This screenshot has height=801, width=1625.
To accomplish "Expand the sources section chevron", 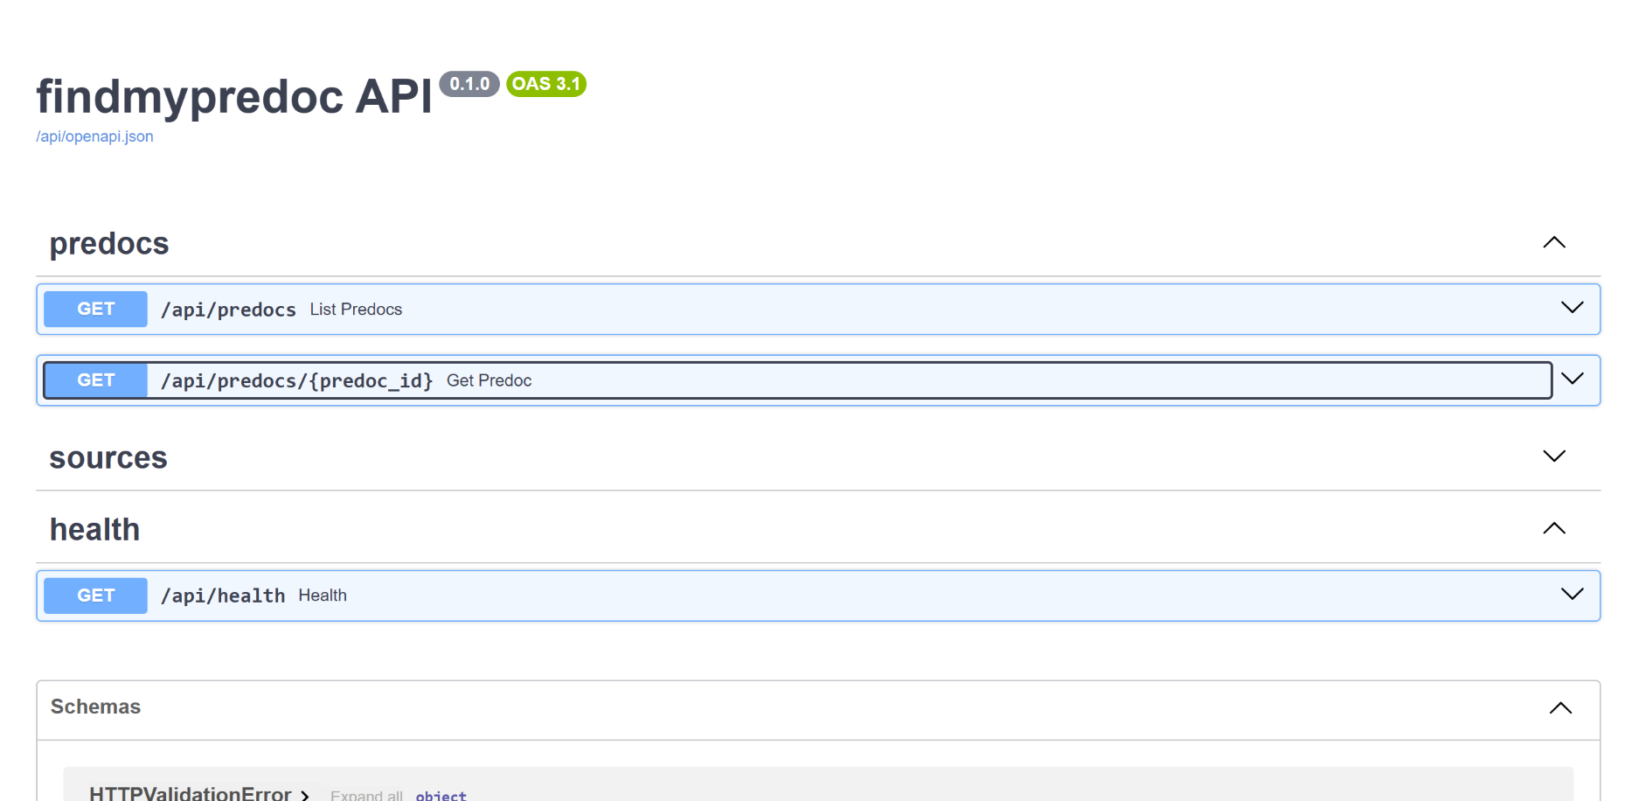I will click(x=1553, y=456).
